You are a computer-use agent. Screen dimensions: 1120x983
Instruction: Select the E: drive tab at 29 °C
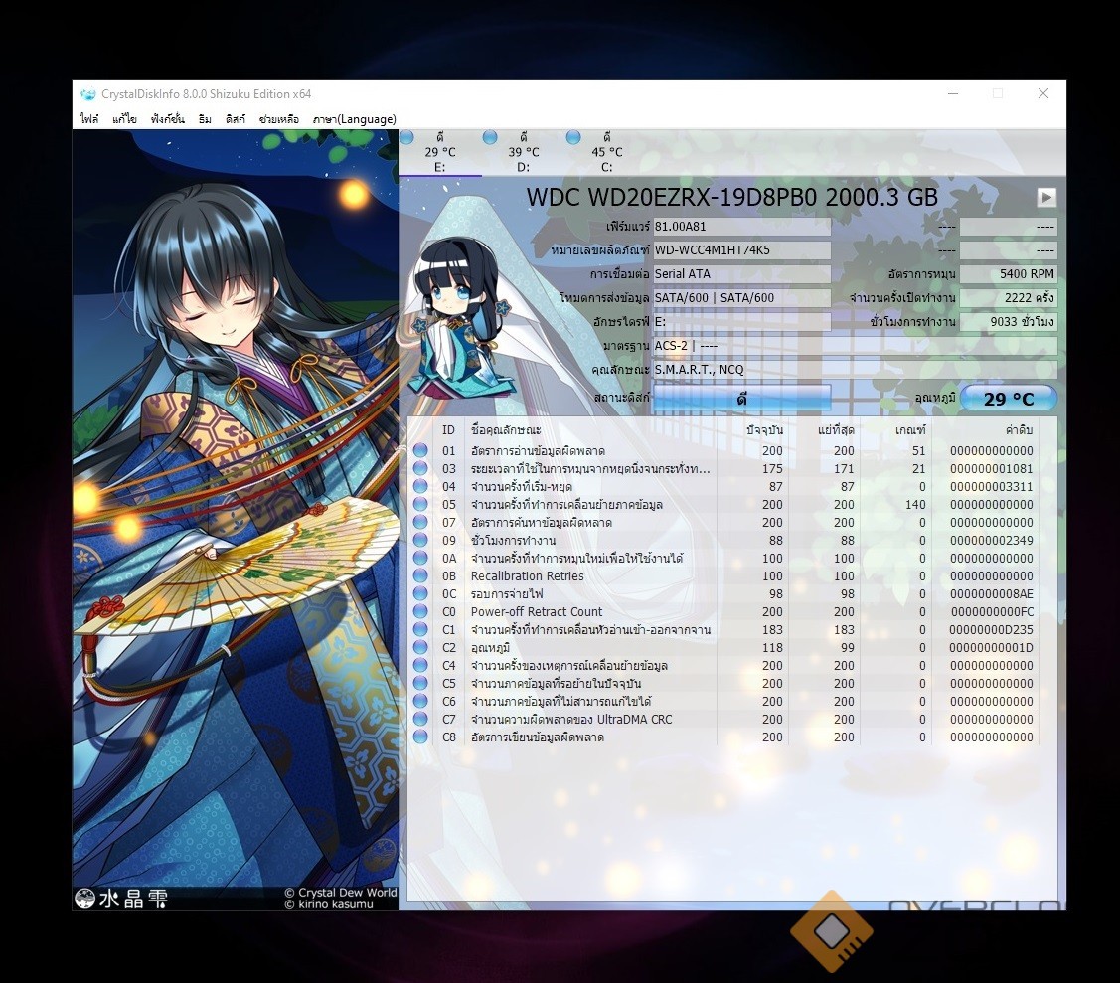440,152
